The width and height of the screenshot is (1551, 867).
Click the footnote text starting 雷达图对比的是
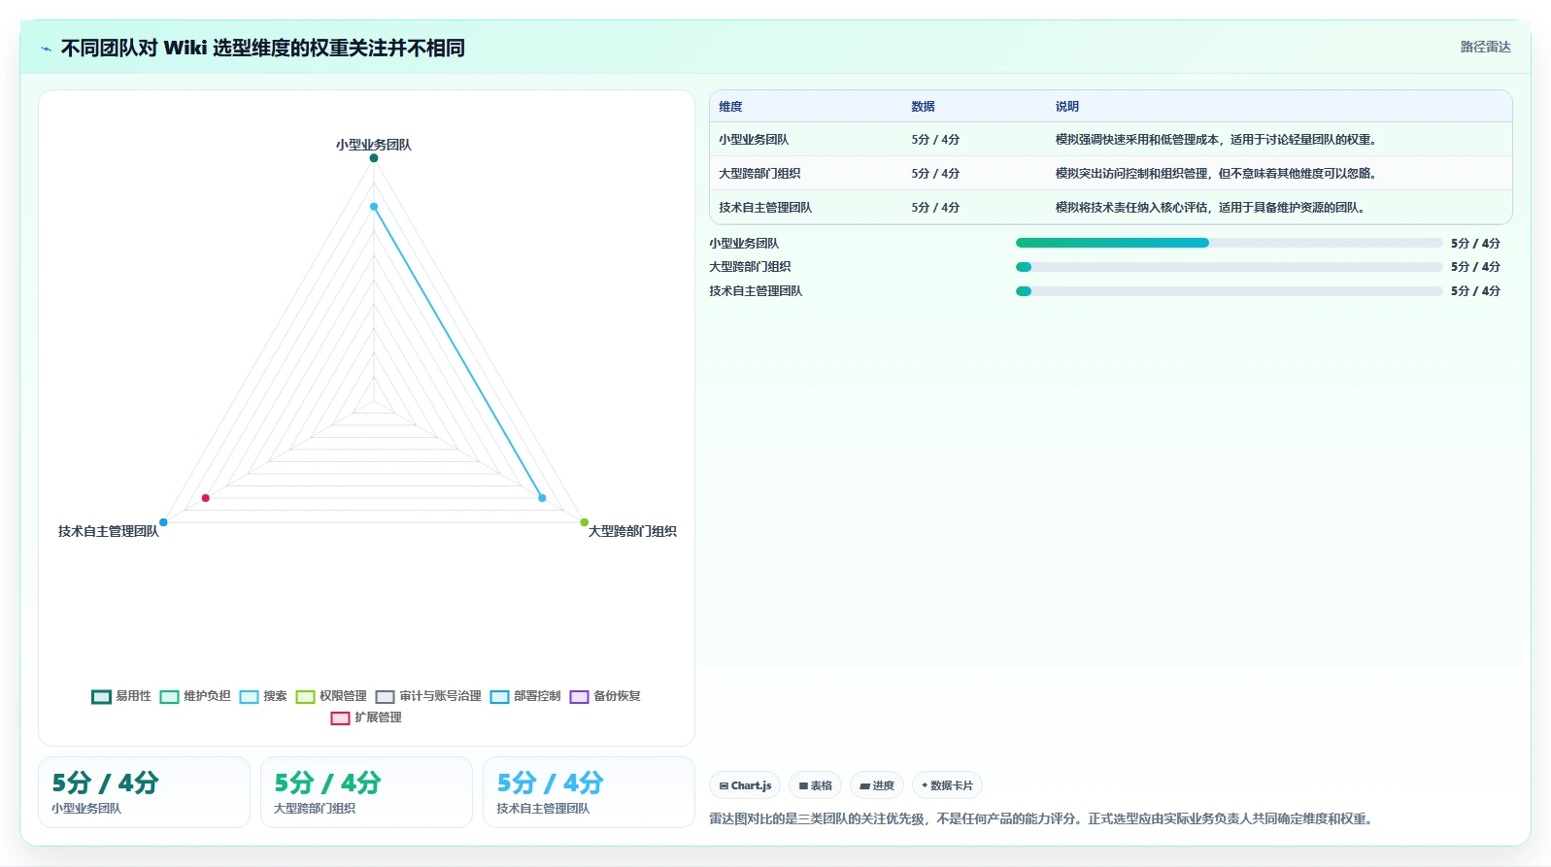[1043, 818]
